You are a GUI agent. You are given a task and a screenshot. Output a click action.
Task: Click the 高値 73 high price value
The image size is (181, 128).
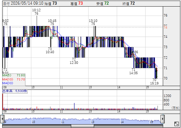click(77, 3)
